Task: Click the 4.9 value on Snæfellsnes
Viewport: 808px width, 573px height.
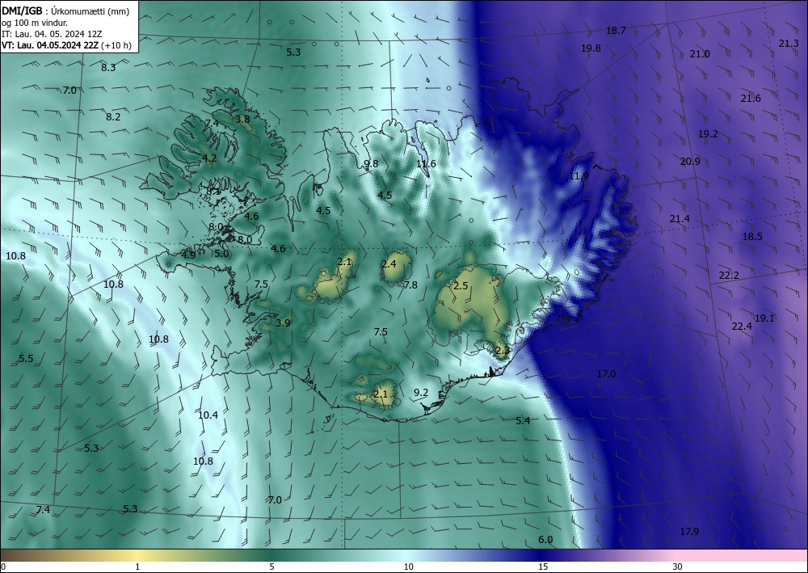Action: (x=188, y=255)
